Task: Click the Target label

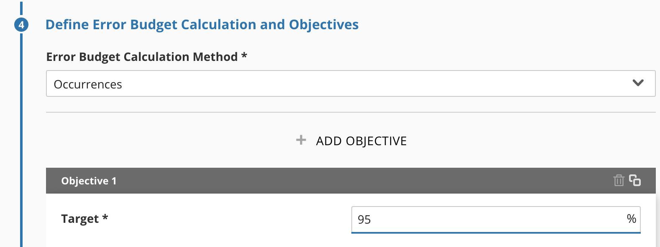Action: [80, 219]
